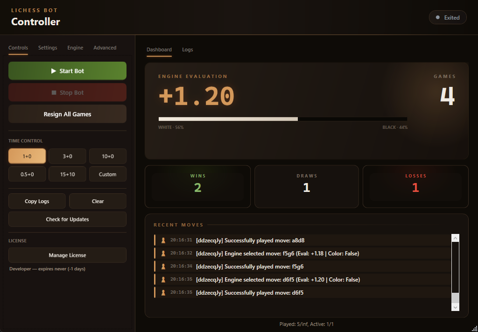Screen dimensions: 478x332
Task: Select the 3+0 time control
Action: (x=67, y=156)
